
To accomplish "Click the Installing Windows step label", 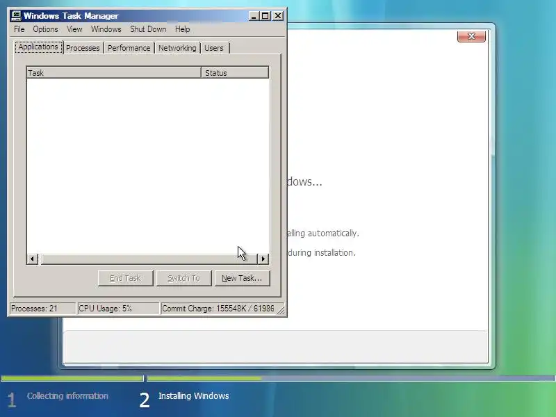I will pyautogui.click(x=194, y=395).
